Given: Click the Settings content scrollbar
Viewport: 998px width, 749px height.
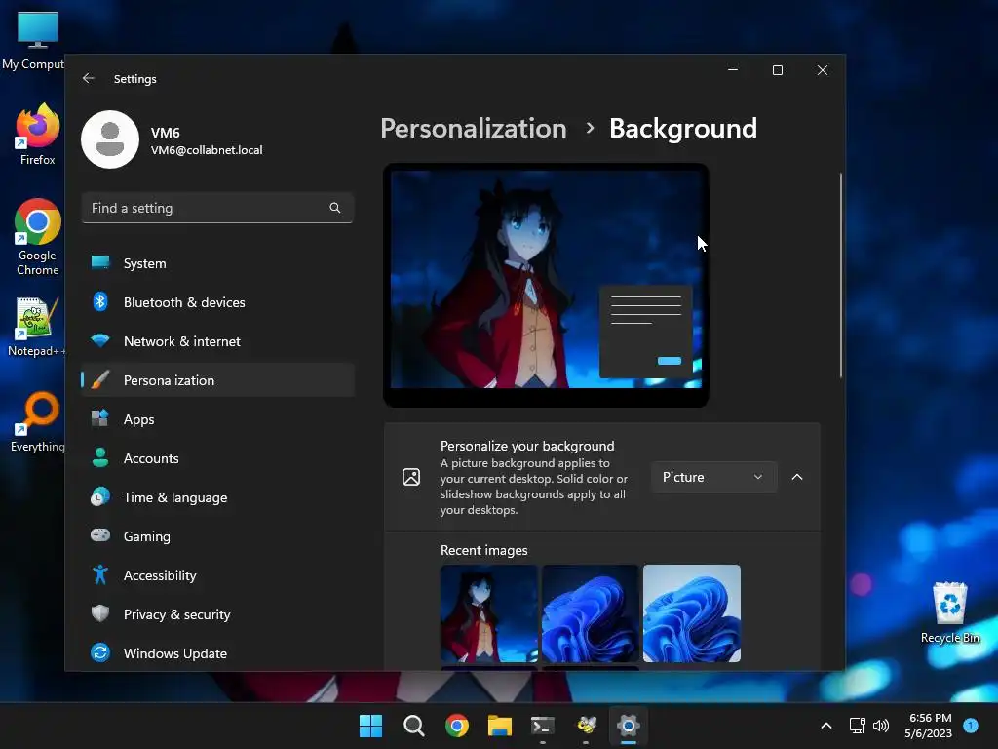Looking at the screenshot, I should 841,275.
